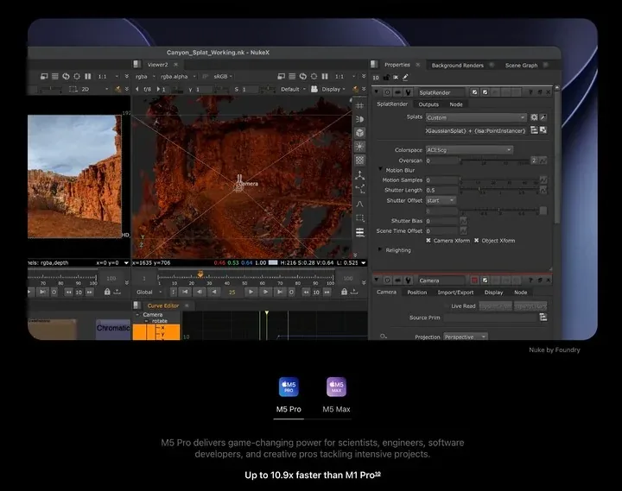The image size is (622, 491).
Task: Click the headlamp icon in Viewer2 sidebar
Action: click(x=359, y=119)
